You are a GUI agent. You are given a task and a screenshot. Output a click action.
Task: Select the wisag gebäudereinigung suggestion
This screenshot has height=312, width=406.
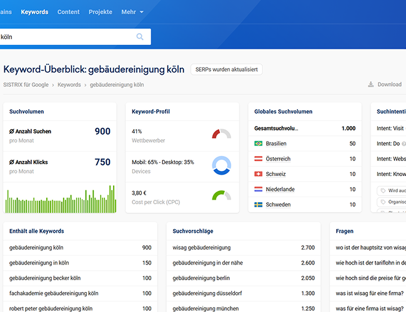click(x=202, y=248)
